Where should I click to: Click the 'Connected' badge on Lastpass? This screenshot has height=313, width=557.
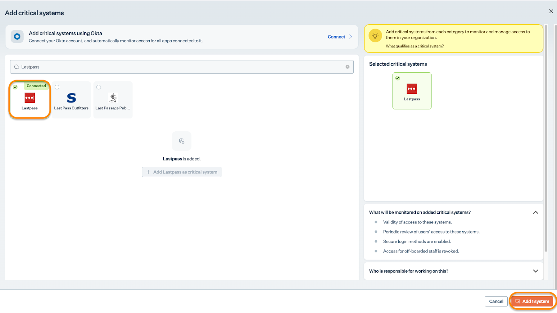tap(36, 86)
